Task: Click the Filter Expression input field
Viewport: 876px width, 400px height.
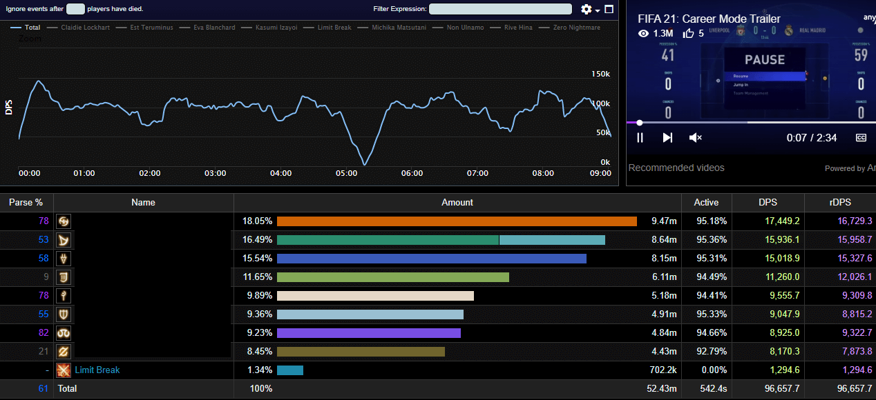Action: [x=500, y=9]
